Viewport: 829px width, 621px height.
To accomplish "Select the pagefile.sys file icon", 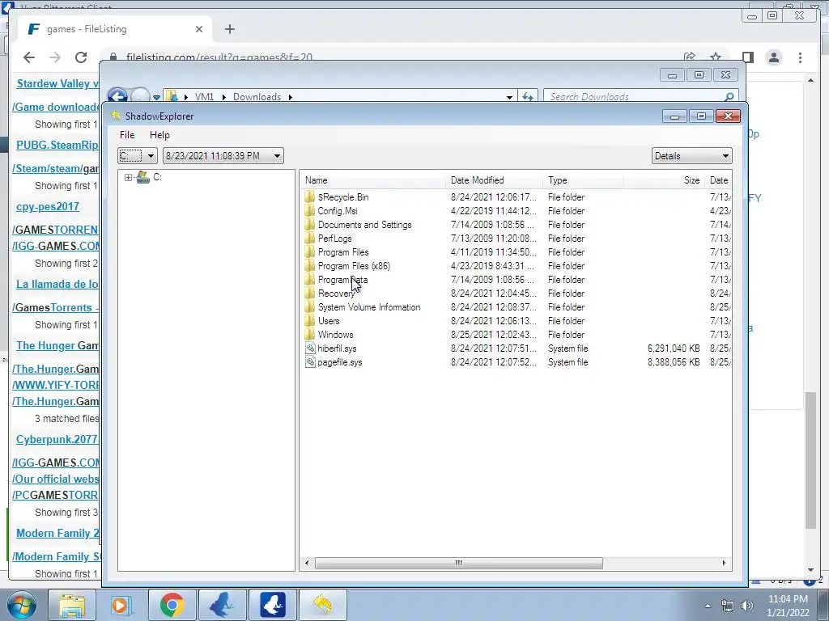I will pos(310,361).
